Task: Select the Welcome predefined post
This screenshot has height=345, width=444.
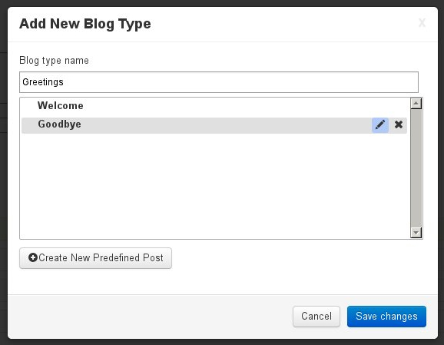Action: click(61, 106)
